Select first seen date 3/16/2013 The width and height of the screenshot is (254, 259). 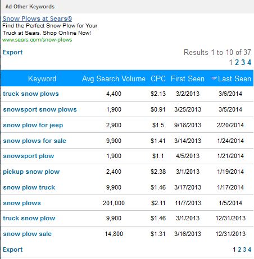point(188,234)
